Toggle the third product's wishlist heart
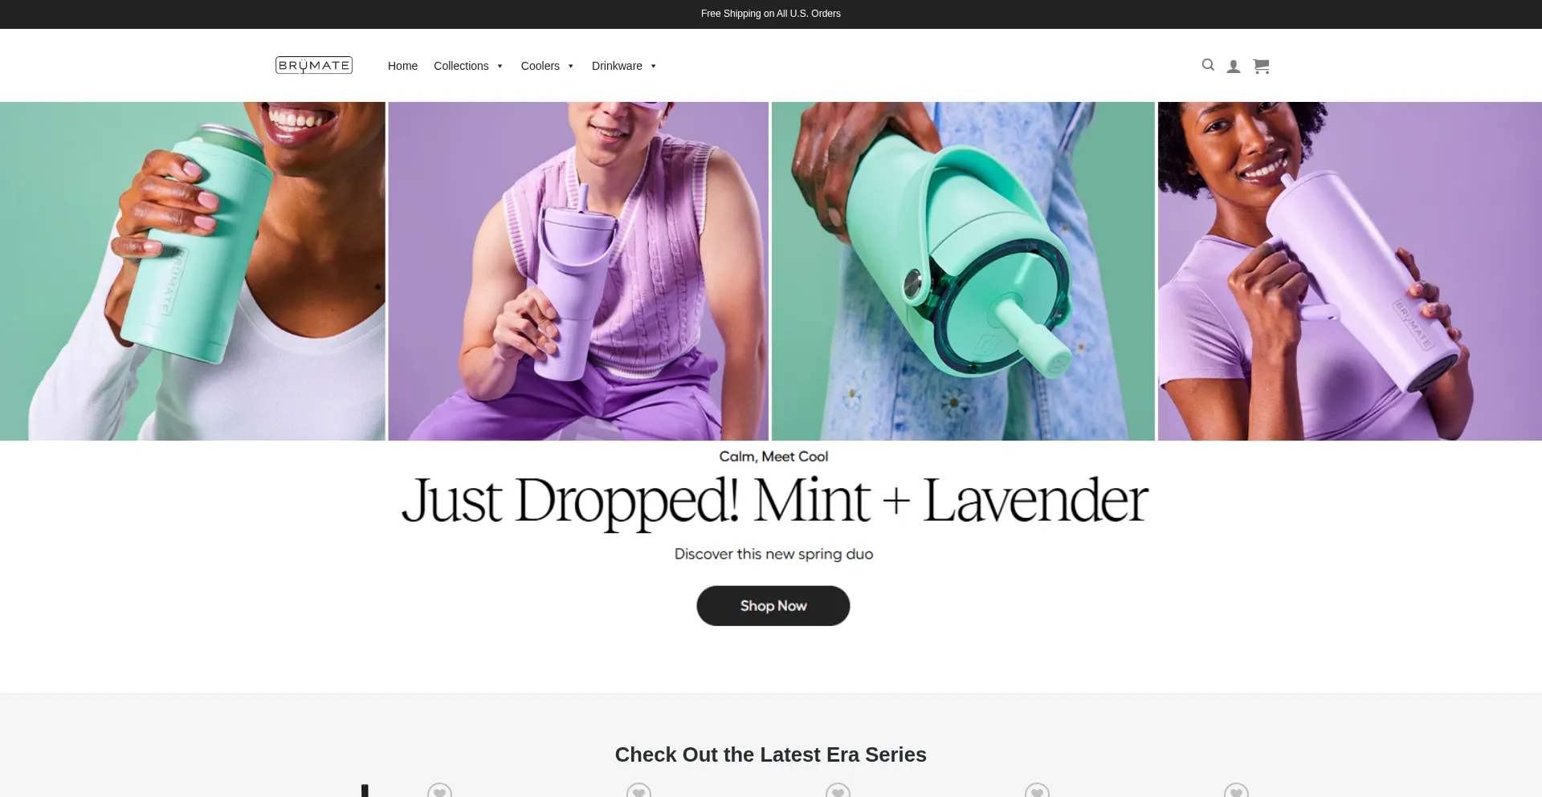 click(838, 791)
